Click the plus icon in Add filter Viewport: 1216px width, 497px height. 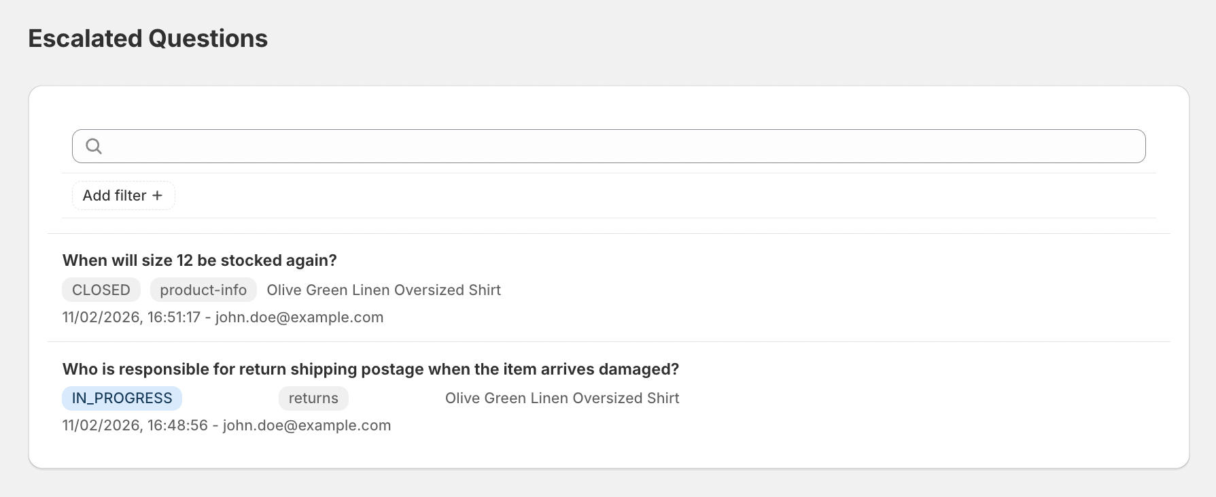point(158,196)
